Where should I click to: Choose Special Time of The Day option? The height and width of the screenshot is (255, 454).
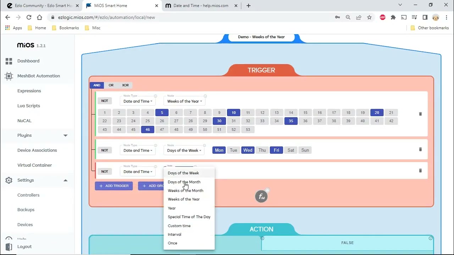click(189, 217)
